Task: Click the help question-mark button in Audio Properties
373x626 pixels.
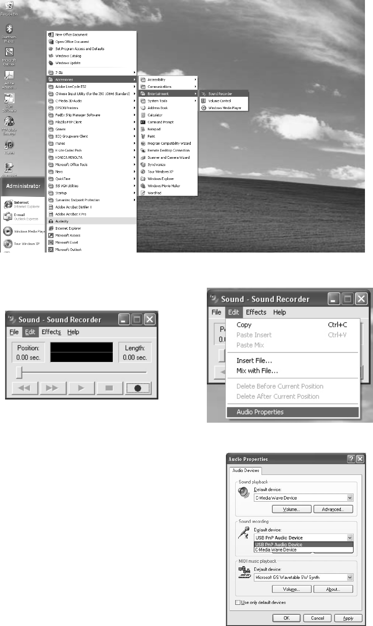Action: [351, 459]
